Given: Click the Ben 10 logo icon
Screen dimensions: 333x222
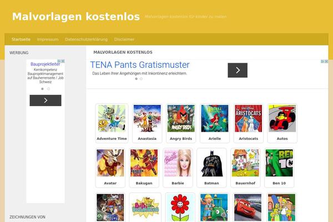Looking at the screenshot, I should tap(279, 163).
